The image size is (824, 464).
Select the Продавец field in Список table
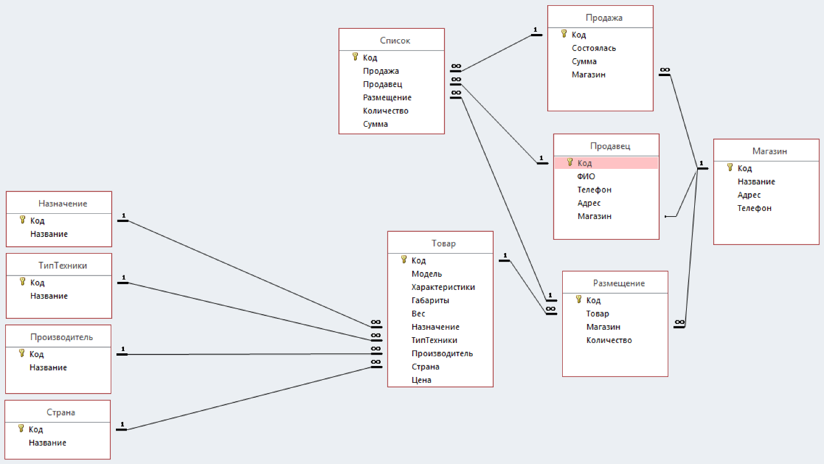[x=392, y=84]
